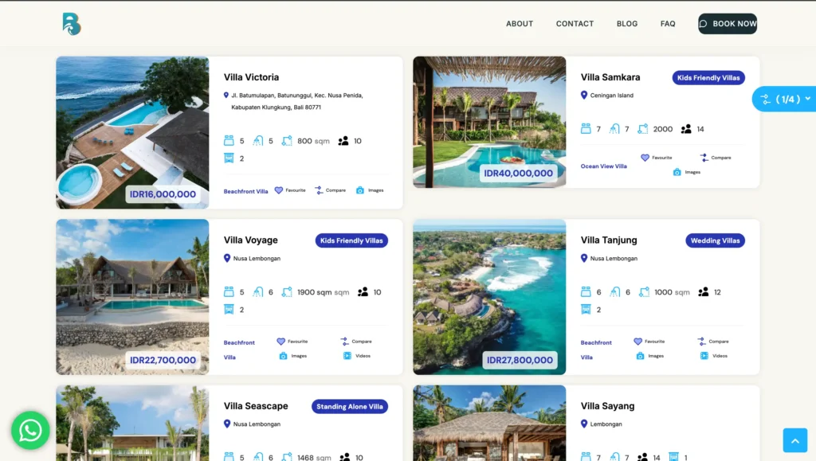Click the Compare icon for Villa Samkara

(704, 158)
